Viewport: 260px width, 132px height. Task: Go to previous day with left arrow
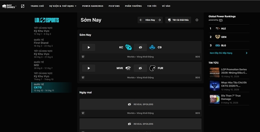141,20
